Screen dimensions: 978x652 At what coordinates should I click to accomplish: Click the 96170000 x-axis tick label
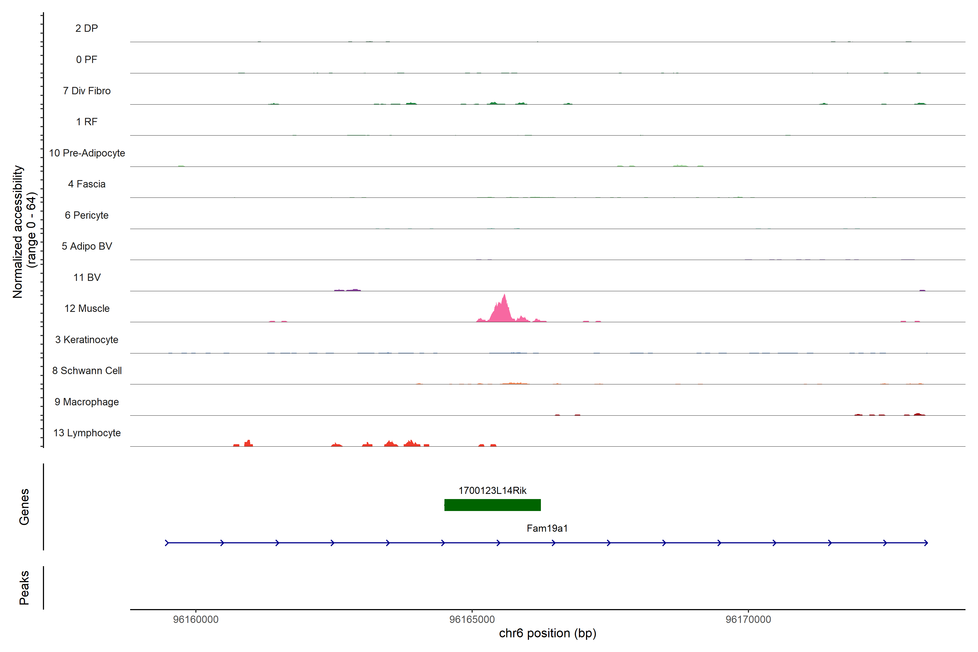[748, 619]
